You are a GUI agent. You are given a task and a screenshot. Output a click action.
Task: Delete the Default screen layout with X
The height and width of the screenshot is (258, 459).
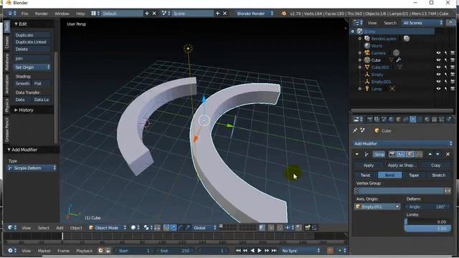[154, 14]
